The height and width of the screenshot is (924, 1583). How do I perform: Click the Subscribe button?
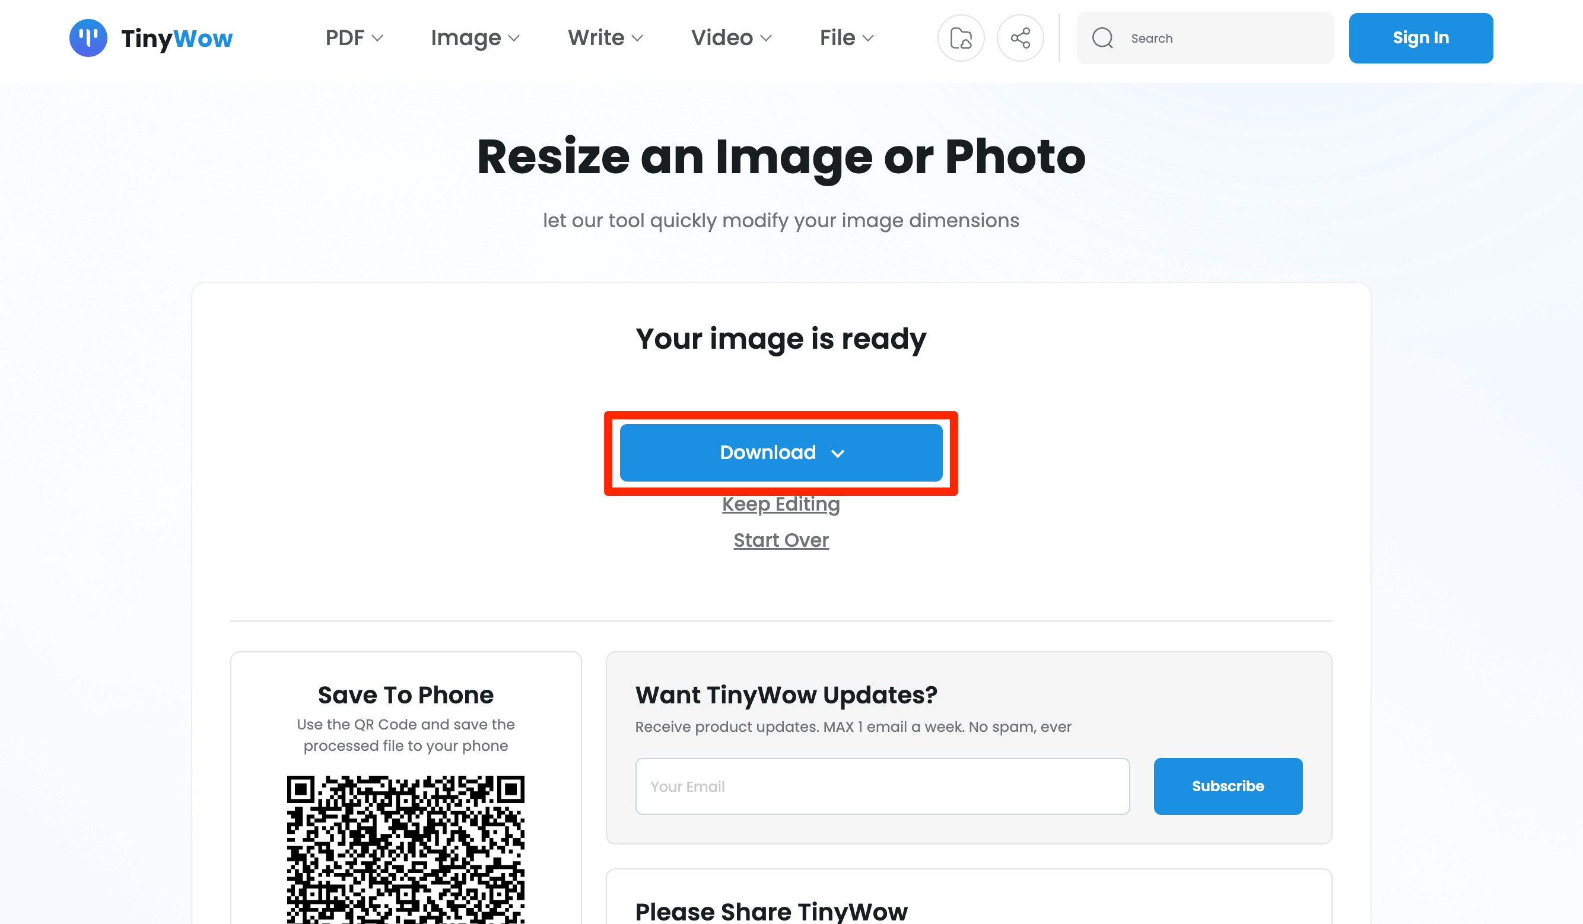click(x=1228, y=786)
